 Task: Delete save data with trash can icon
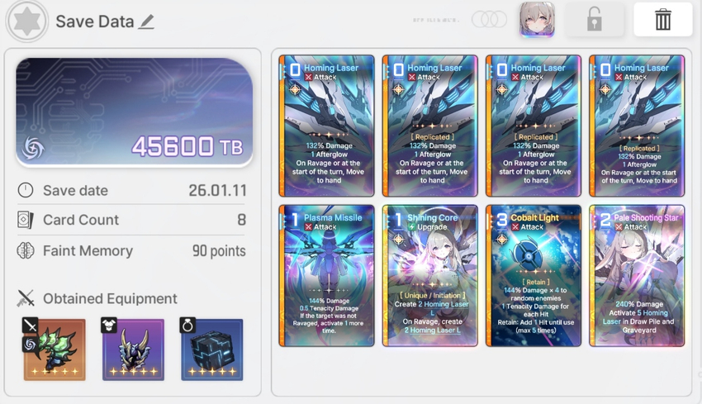coord(662,20)
